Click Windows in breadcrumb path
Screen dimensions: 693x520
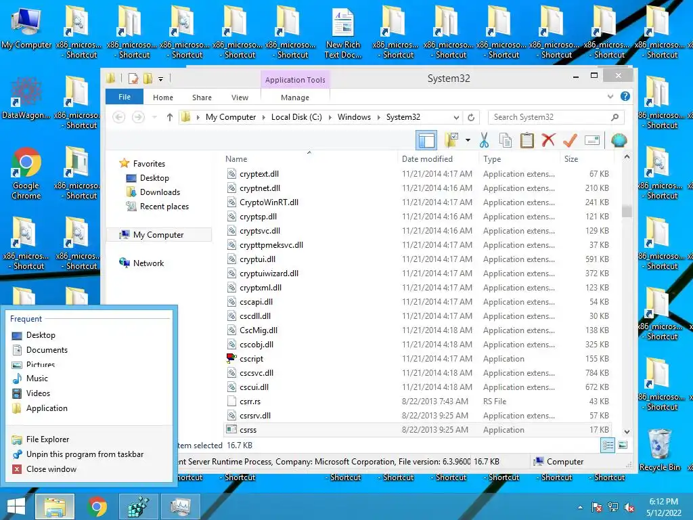(x=354, y=117)
